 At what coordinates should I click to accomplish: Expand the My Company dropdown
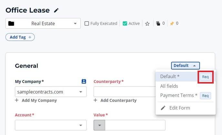coord(81,92)
